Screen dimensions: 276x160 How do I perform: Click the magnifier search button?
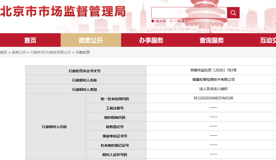tap(233, 13)
